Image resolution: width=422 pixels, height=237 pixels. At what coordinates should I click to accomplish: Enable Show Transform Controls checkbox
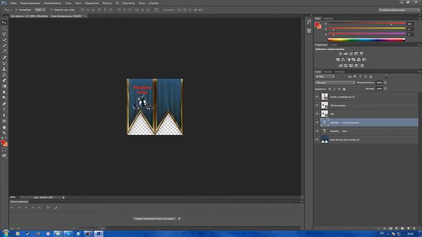coord(51,10)
